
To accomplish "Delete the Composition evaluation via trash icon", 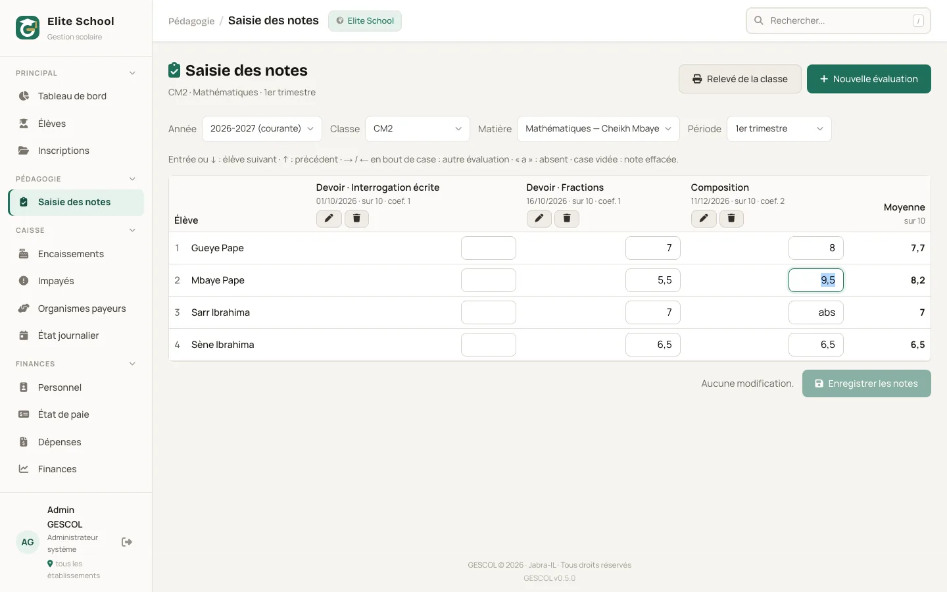I will tap(731, 218).
